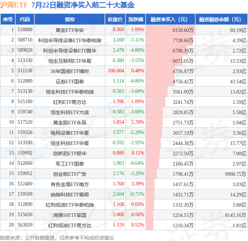Click the 8158.60万 net buy bar
This screenshot has width=248, height=241.
point(170,30)
